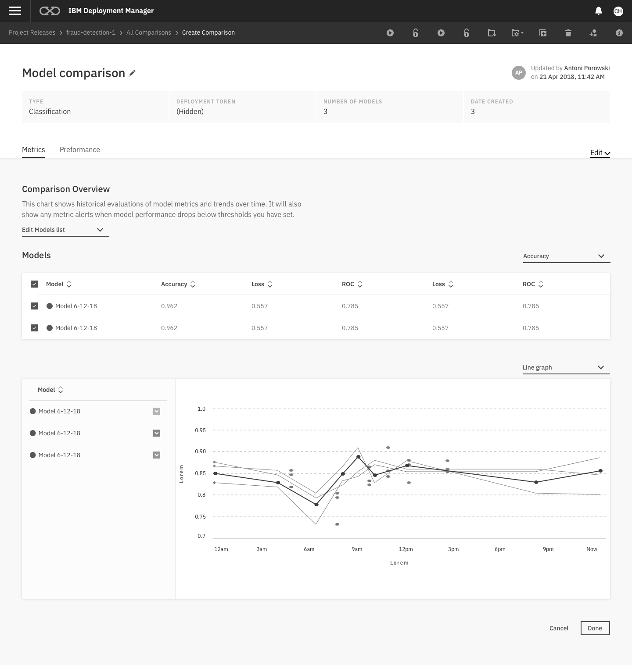Click the 0.75 y-axis label
The image size is (632, 665).
click(200, 517)
